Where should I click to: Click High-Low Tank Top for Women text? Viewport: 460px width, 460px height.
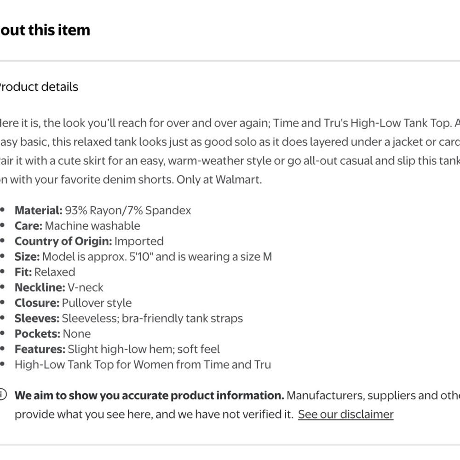(x=143, y=365)
